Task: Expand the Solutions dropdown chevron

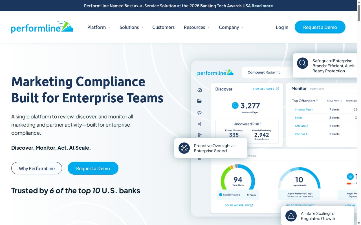Action: coord(142,27)
